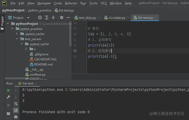This screenshot has width=189, height=120.
Task: Click pythonProject breadcrumb
Action: [13, 10]
